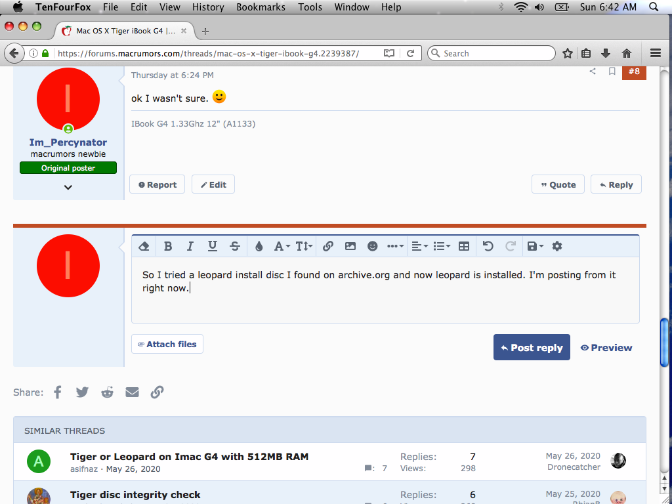Screen dimensions: 672x504
Task: Open the File menu
Action: (110, 7)
